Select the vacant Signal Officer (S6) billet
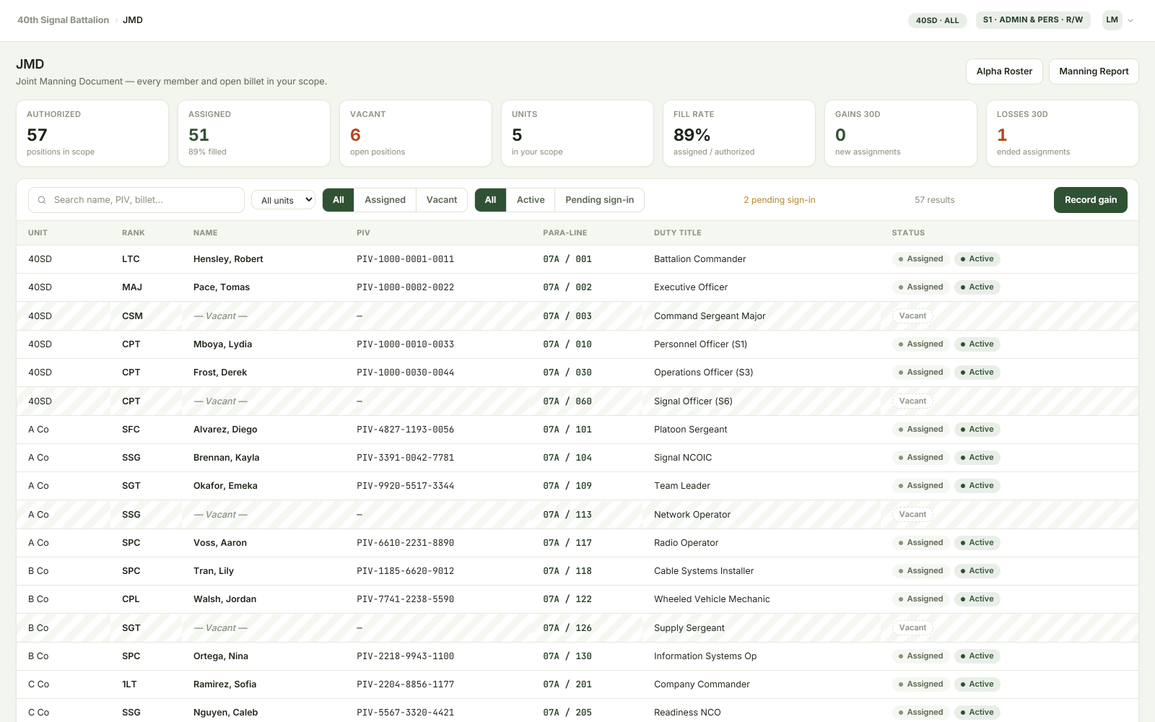The height and width of the screenshot is (722, 1155). tap(577, 401)
